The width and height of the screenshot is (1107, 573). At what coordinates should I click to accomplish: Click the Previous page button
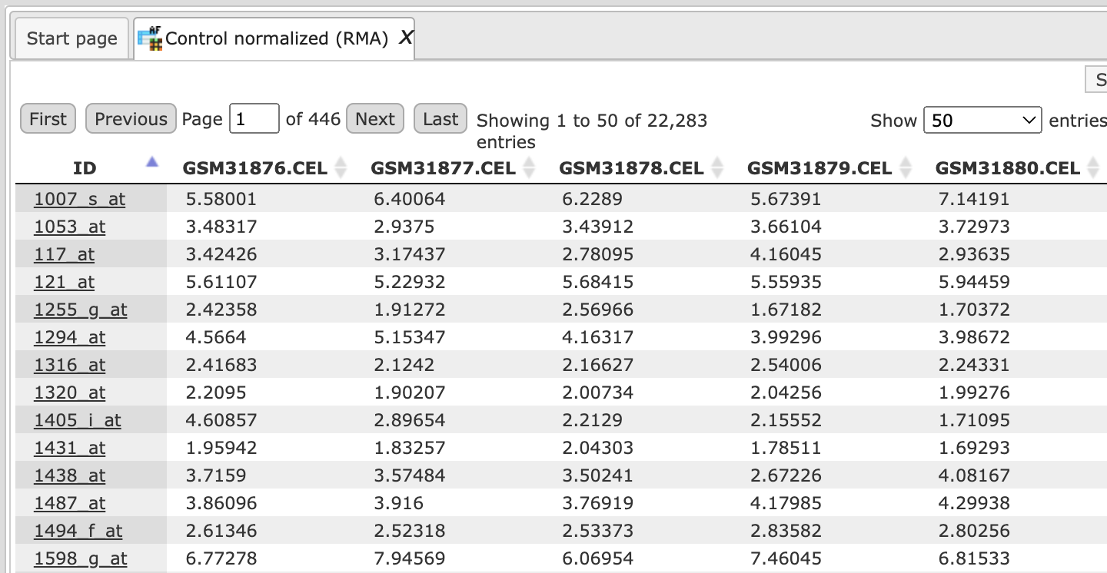coord(131,119)
